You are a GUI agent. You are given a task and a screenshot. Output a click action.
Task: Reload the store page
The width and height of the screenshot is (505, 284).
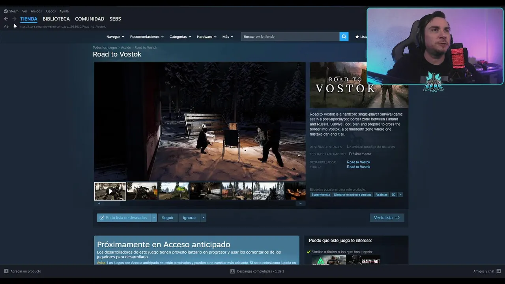point(6,26)
